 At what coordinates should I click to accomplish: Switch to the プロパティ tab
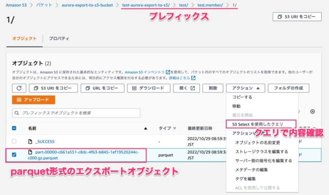(59, 38)
